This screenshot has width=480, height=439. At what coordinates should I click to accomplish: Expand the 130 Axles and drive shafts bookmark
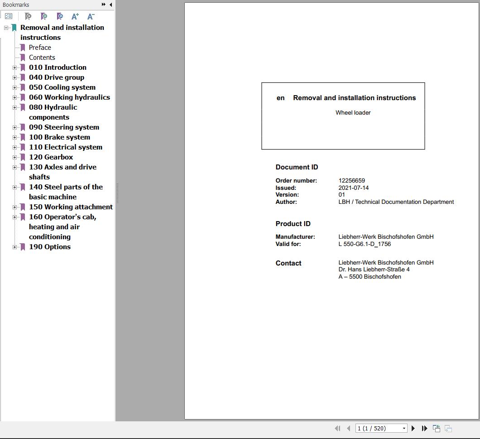(14, 167)
